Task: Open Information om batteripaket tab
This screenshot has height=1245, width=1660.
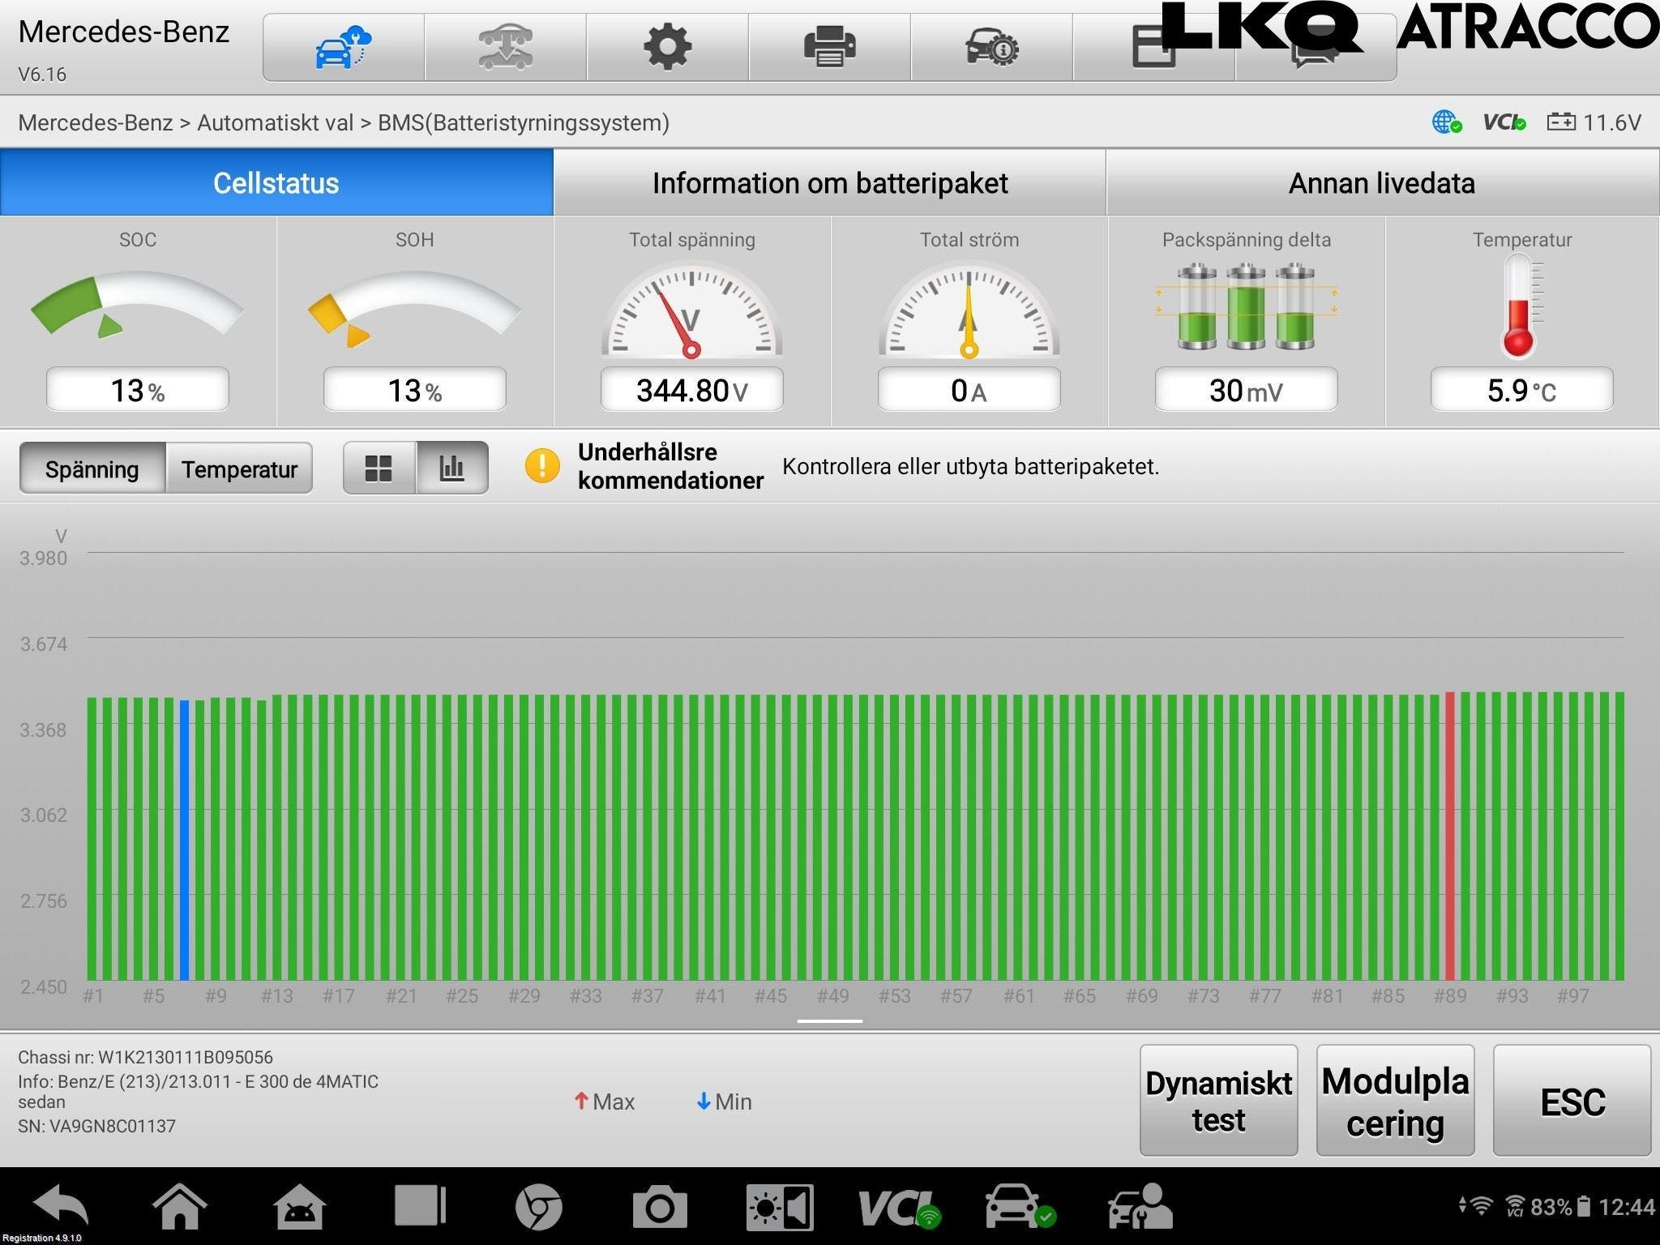Action: 829,182
